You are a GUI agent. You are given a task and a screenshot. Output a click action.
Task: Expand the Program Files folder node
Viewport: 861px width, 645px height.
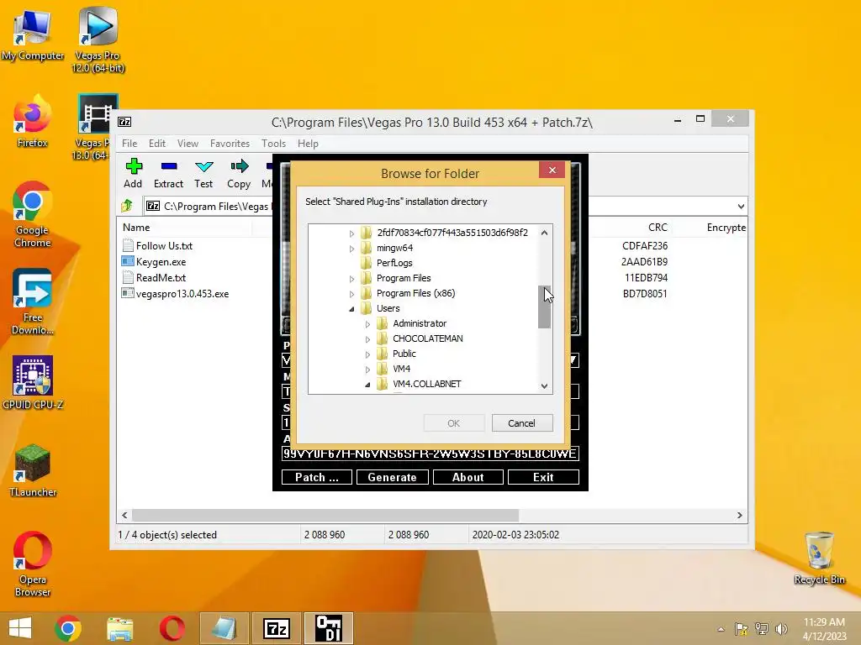point(351,279)
